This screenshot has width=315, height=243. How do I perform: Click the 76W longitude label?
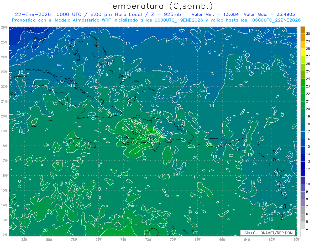[x=99, y=239]
